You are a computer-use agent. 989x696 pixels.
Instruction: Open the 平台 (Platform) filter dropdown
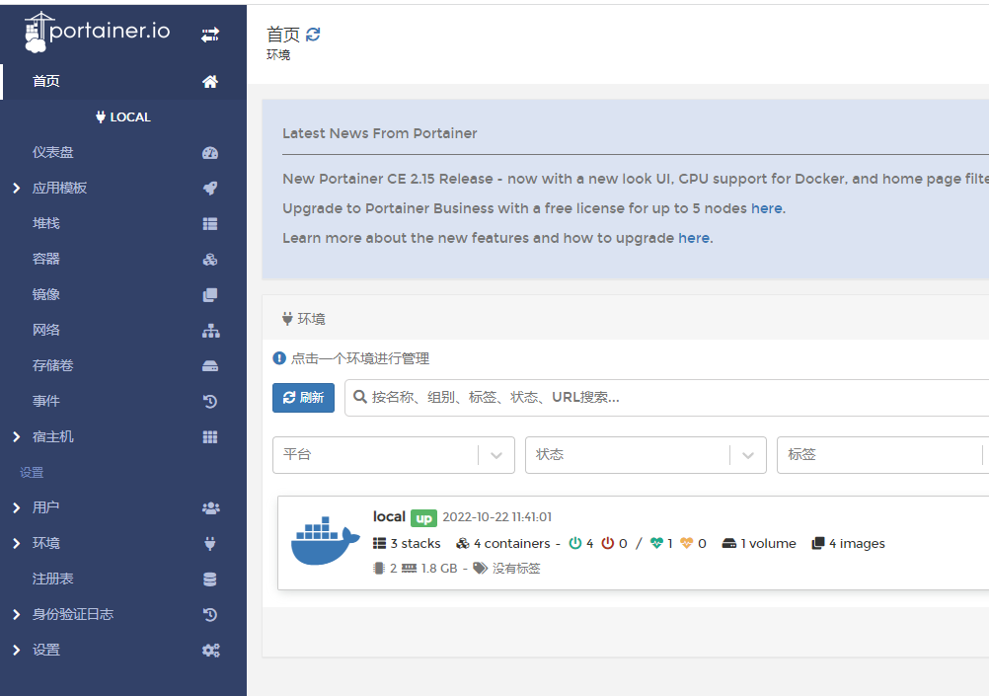tap(393, 454)
